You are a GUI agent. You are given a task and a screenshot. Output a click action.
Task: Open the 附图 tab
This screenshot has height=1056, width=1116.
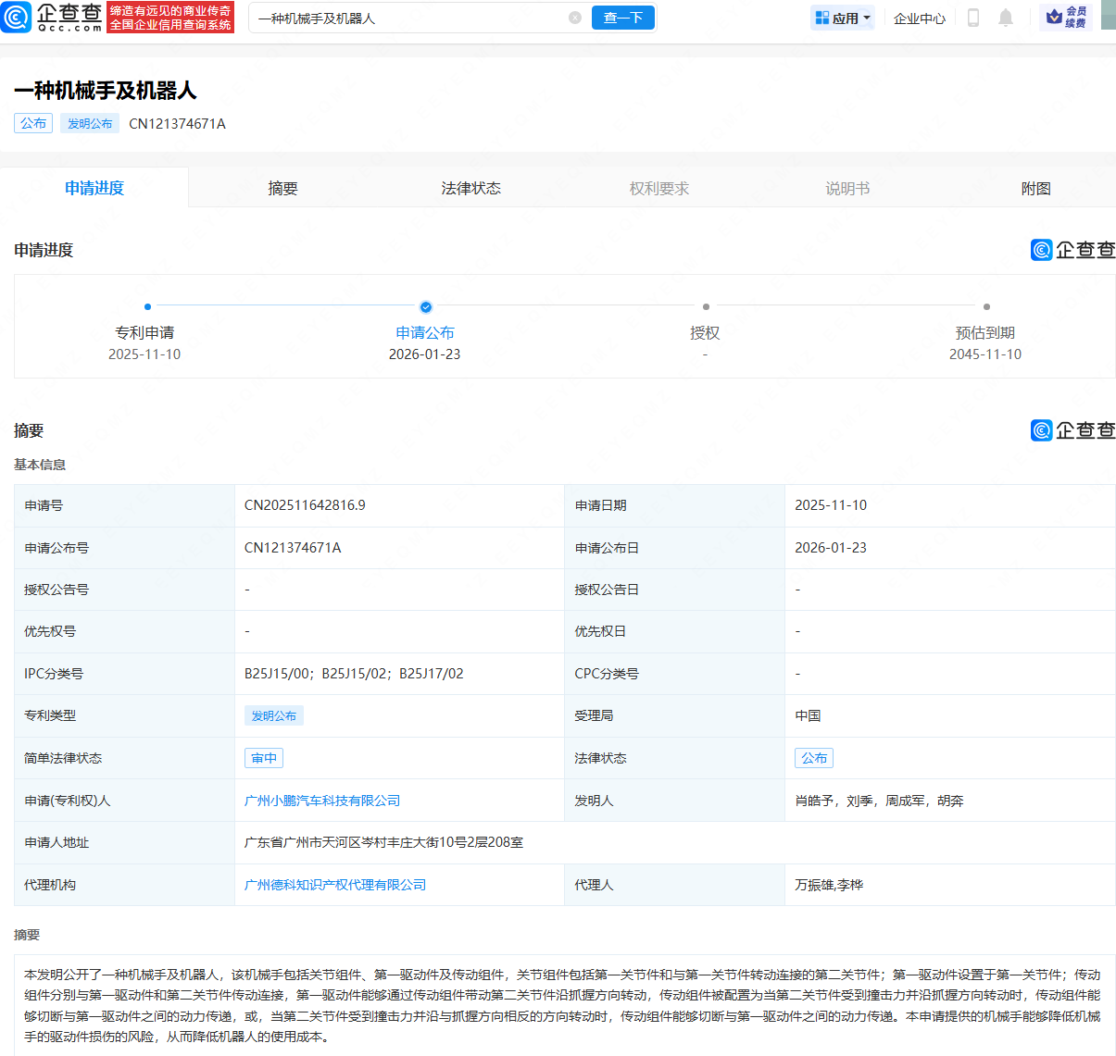coord(1035,187)
